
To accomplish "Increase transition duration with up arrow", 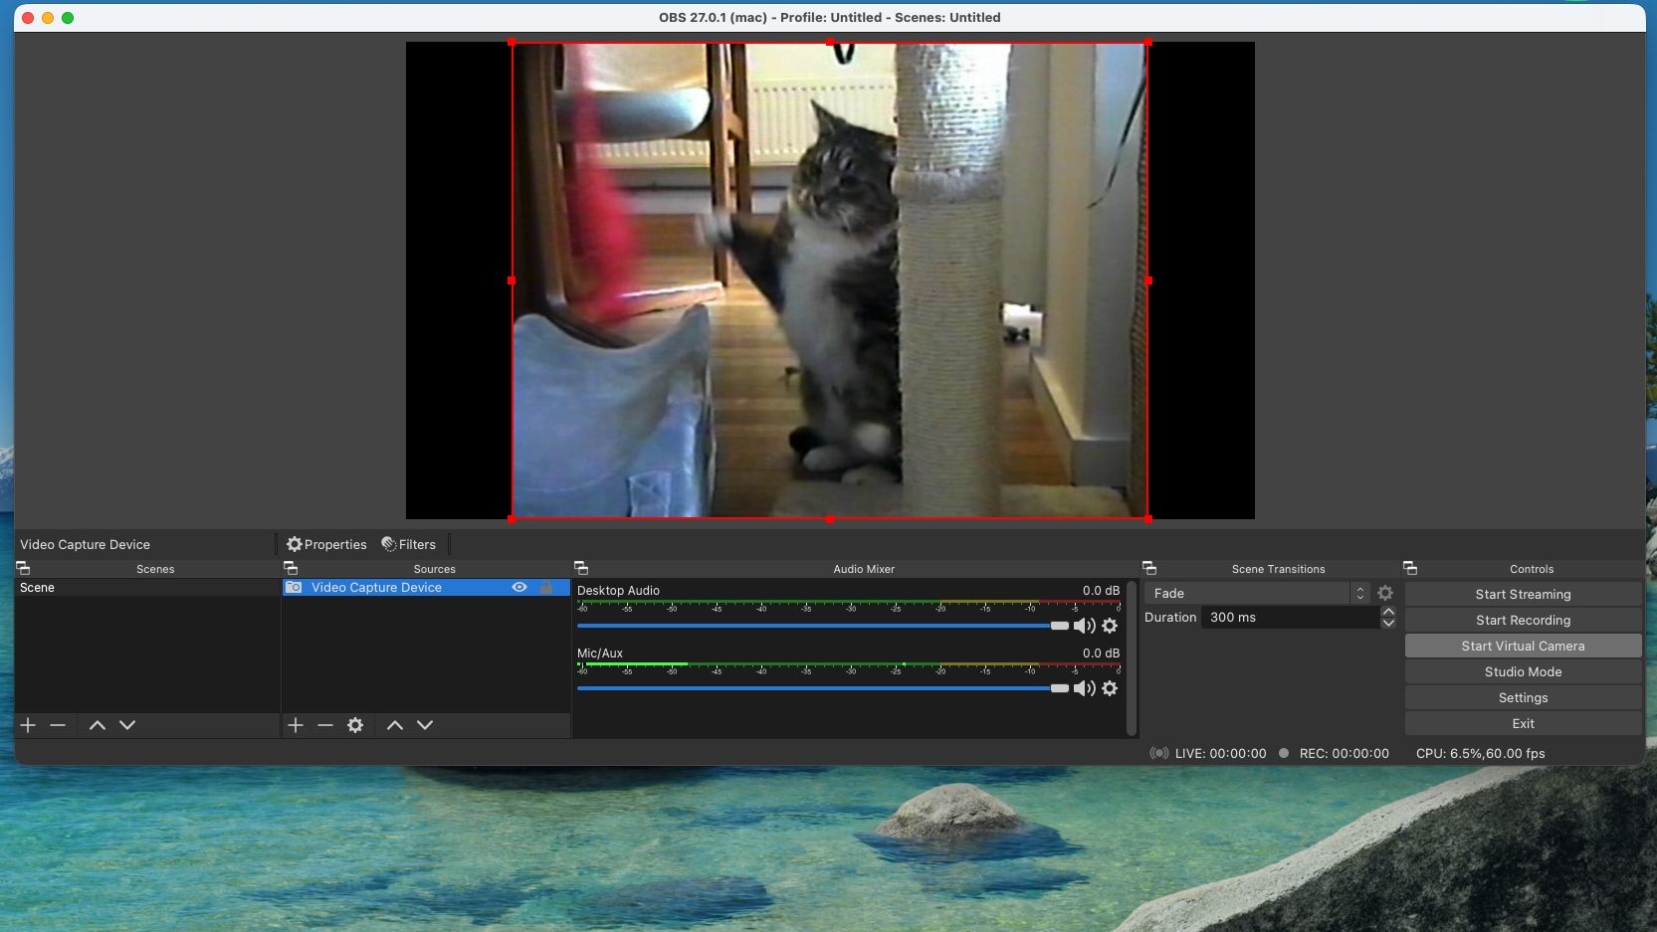I will click(1388, 612).
